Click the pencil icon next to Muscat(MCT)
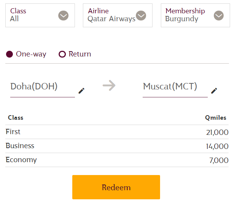 (x=214, y=91)
